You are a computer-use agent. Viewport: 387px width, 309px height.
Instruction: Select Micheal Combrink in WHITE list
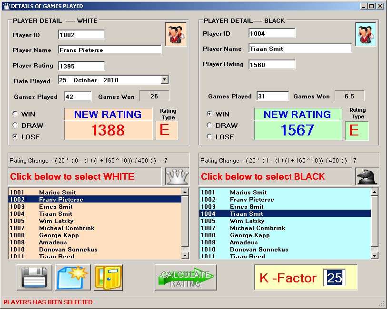[x=95, y=228]
